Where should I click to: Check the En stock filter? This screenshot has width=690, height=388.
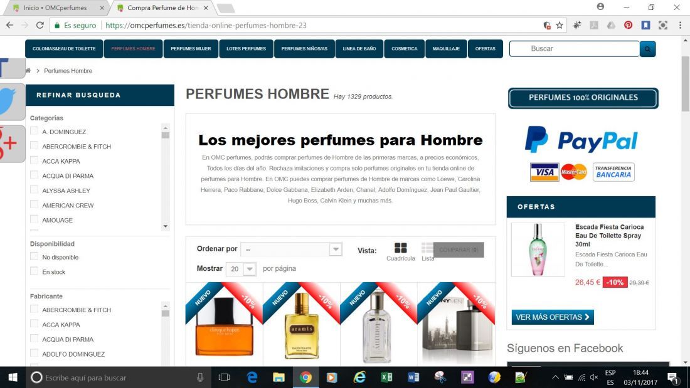(34, 271)
